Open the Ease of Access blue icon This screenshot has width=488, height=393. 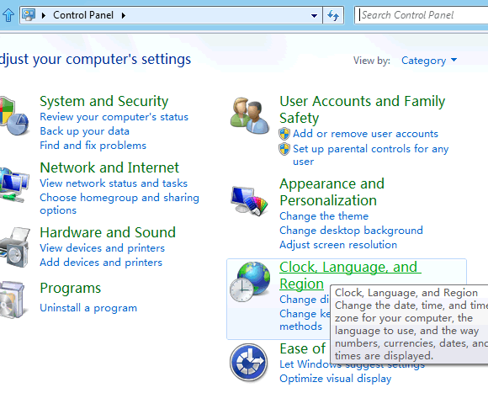coord(249,363)
